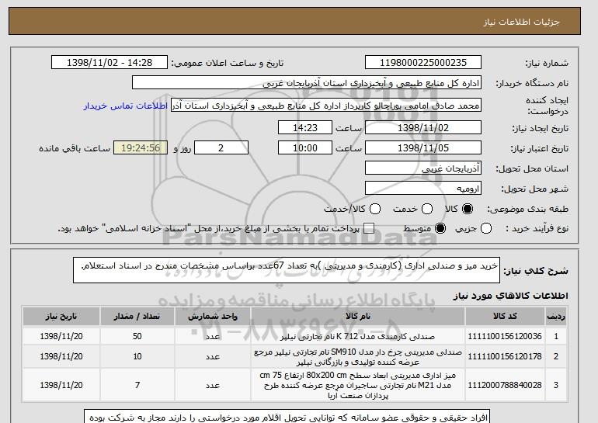
Task: Click the تاریخ ایجاد نیاز date 1398/11/02
Action: pyautogui.click(x=423, y=127)
